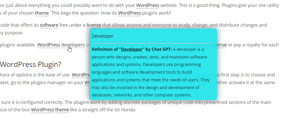
Task: Click the "theme" term before "like a straight off the lot Honda"
Action: pyautogui.click(x=62, y=110)
